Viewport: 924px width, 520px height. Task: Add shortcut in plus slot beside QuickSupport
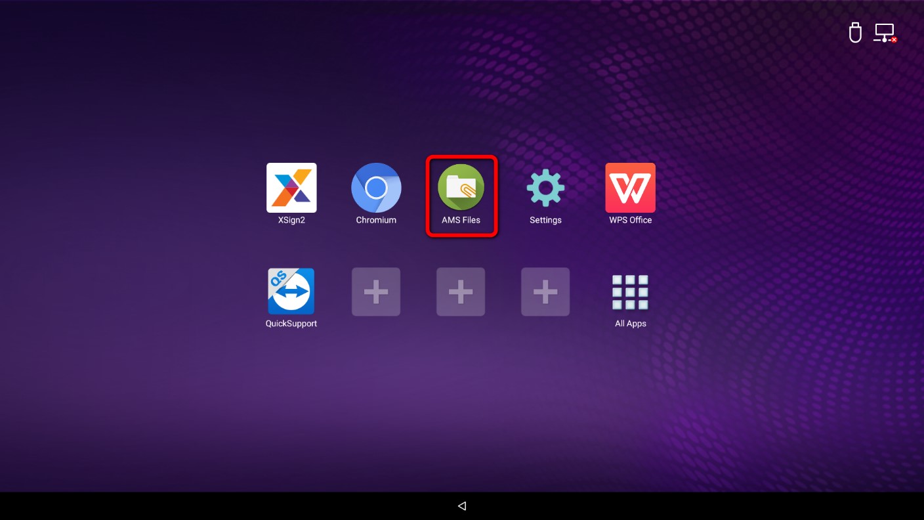376,292
